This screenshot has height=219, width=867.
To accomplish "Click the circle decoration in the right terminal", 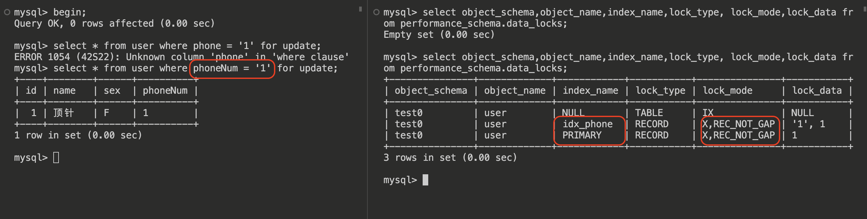I will (376, 12).
